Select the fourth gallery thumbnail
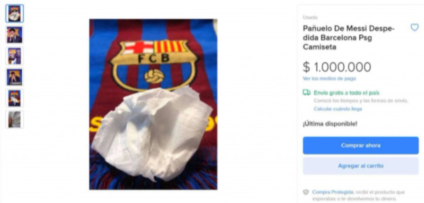The height and width of the screenshot is (203, 424). tap(14, 77)
